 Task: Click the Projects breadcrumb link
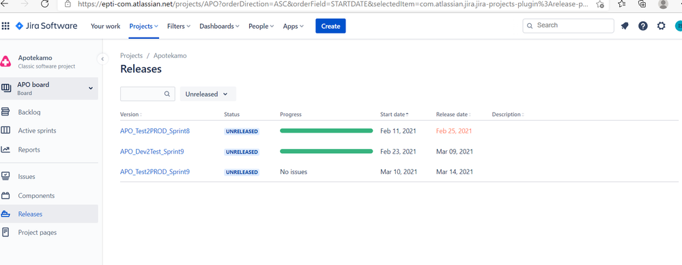click(x=131, y=56)
